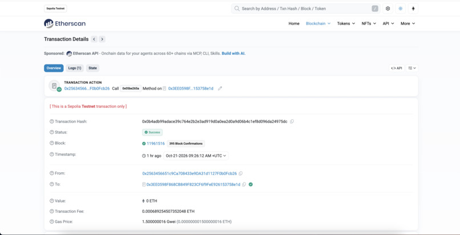Open block 11961516 link

[155, 144]
